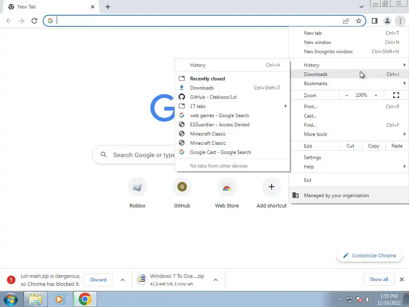
Task: Expand Bookmarks submenu
Action: click(x=349, y=83)
